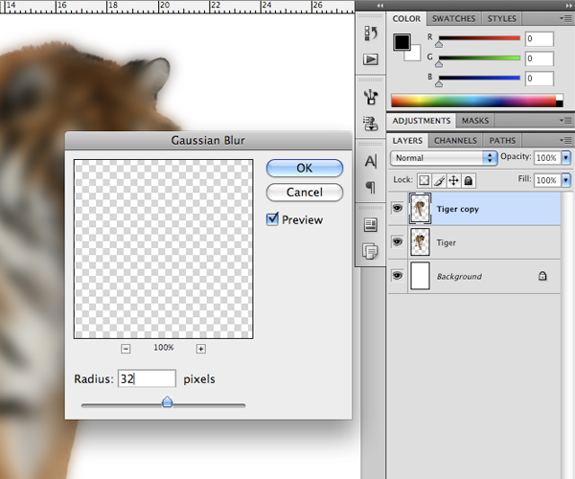This screenshot has width=575, height=479.
Task: Open the Layer Comps panel icon
Action: click(x=370, y=225)
